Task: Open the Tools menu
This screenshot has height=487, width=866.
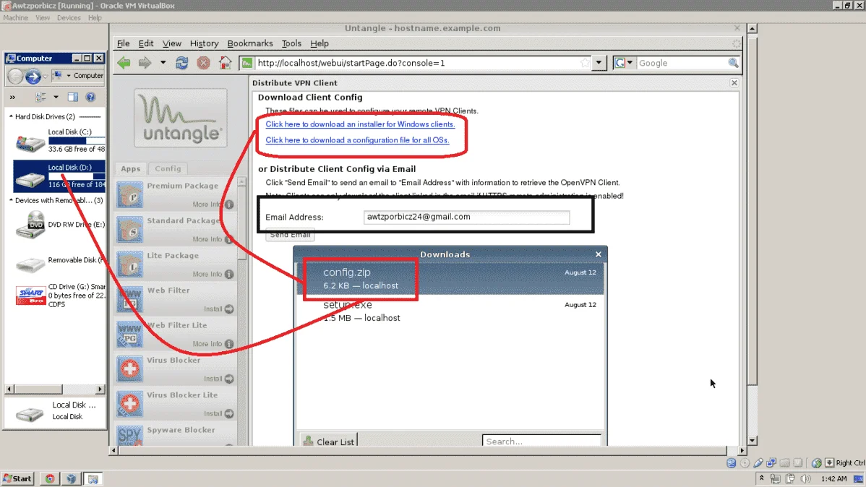Action: point(291,43)
